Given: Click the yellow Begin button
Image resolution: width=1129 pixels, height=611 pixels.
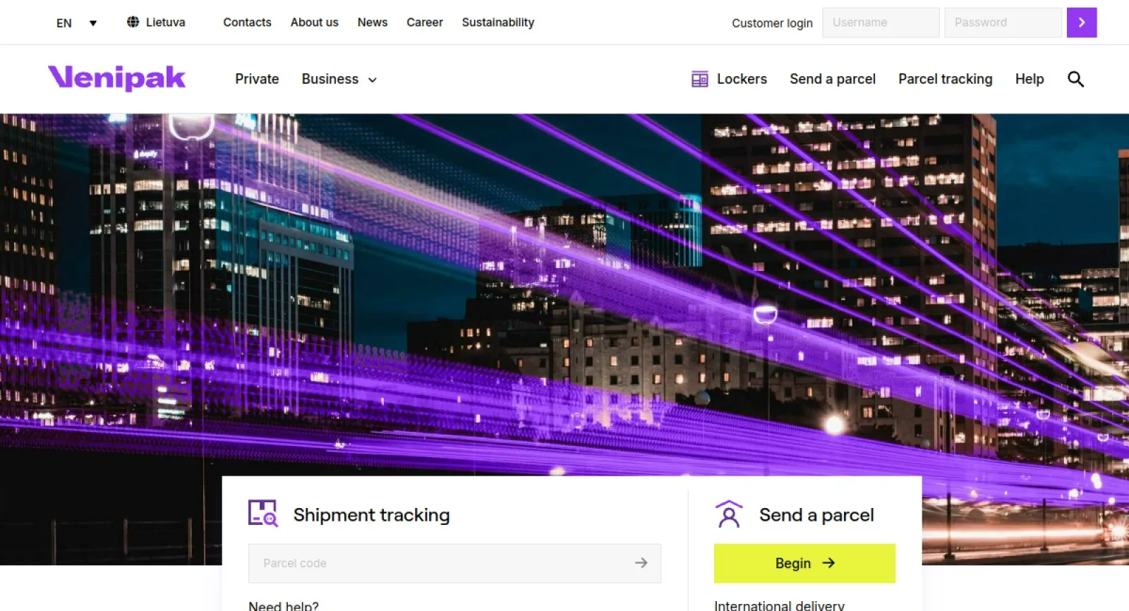Looking at the screenshot, I should click(804, 563).
